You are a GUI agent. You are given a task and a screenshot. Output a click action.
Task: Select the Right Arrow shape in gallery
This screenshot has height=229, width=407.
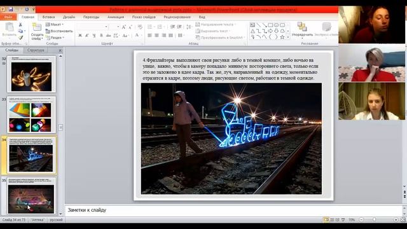click(270, 31)
